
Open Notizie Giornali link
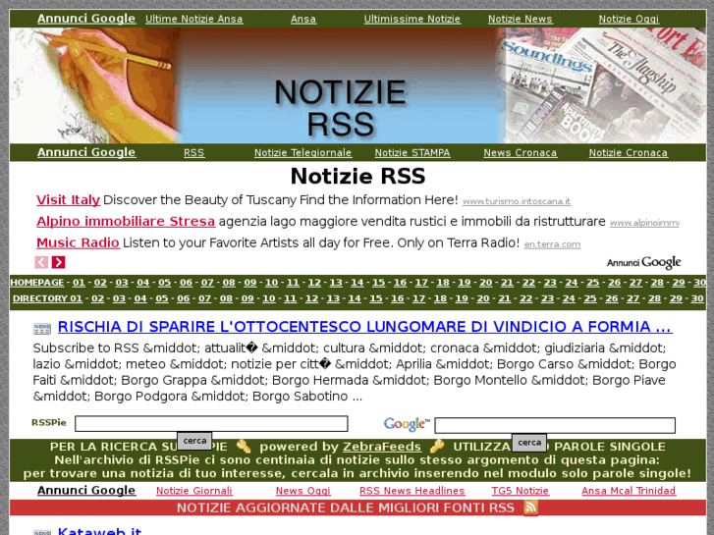[x=194, y=491]
